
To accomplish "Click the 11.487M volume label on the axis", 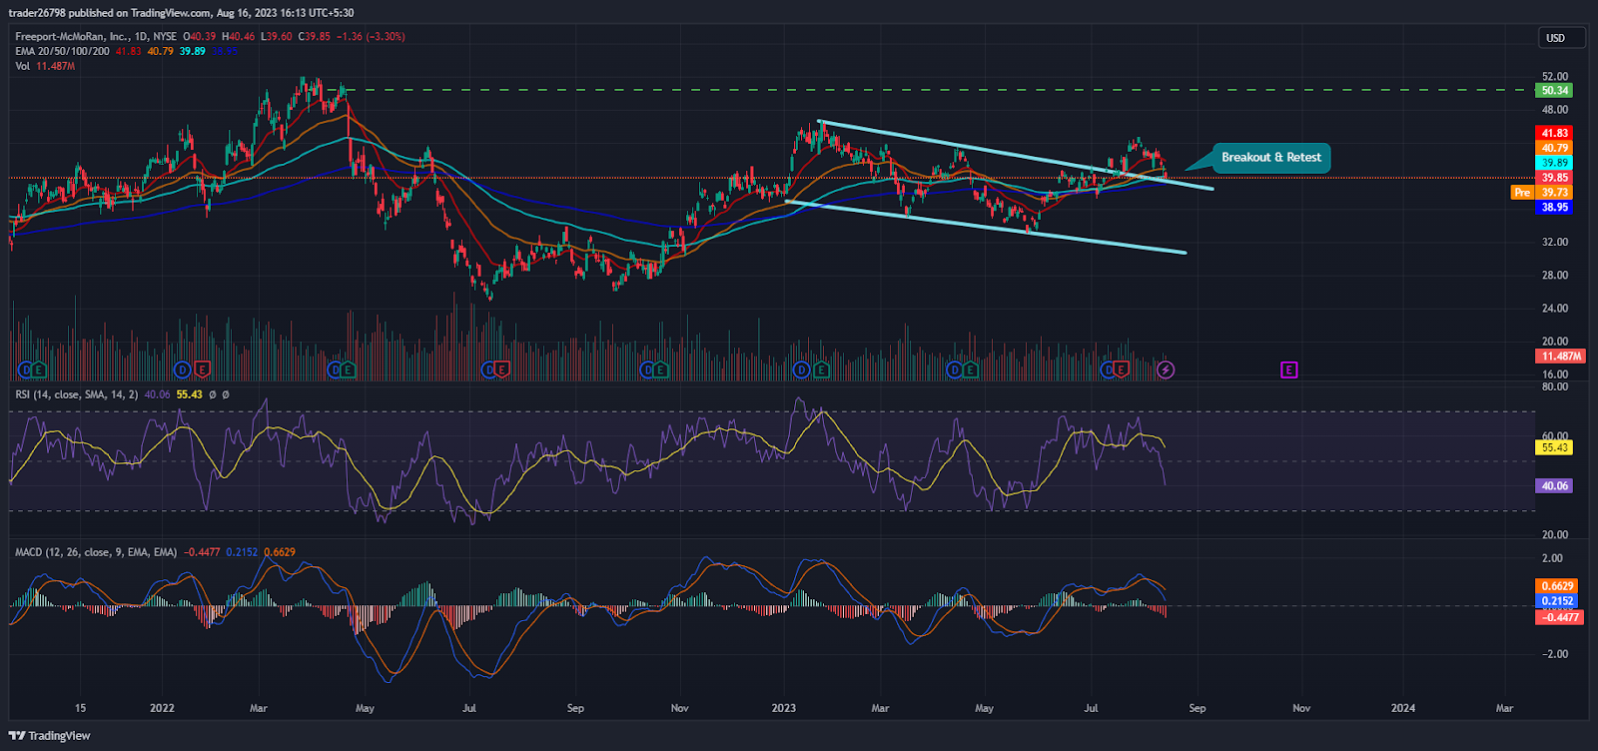I will [x=1560, y=356].
